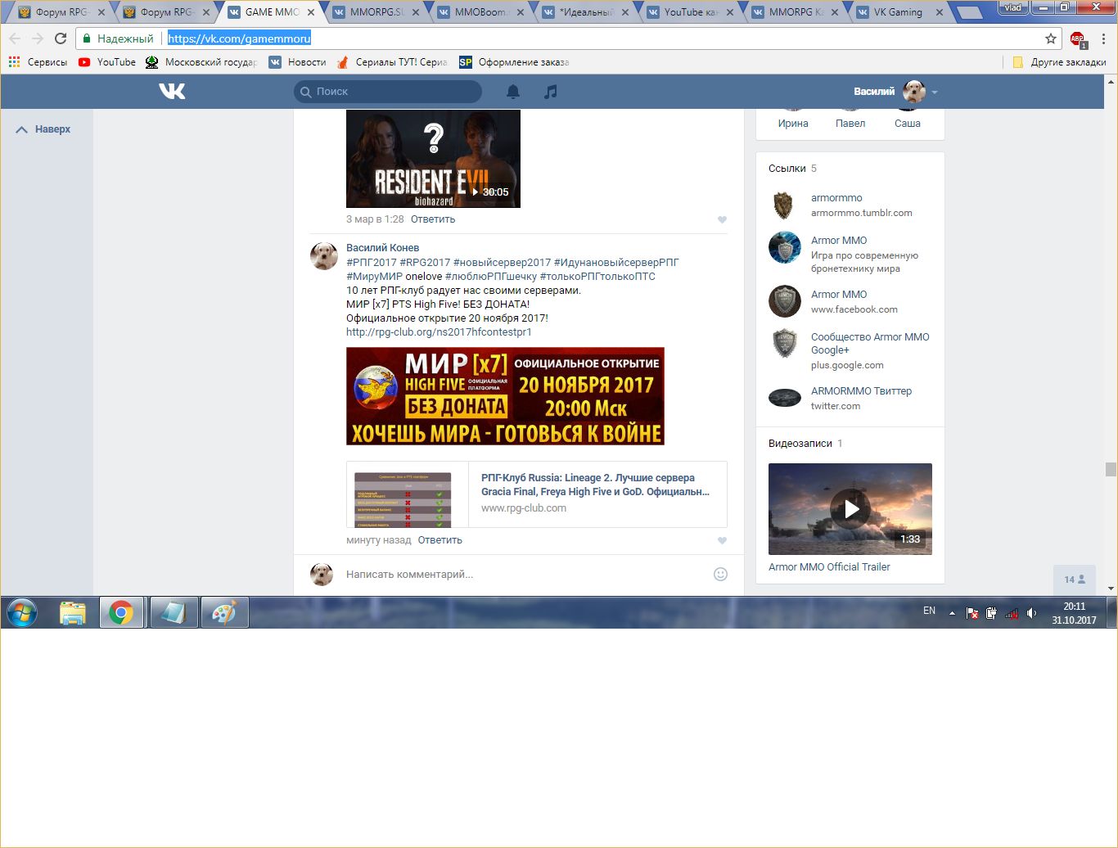Switch to the YouTube канал tab
Image resolution: width=1118 pixels, height=848 pixels.
692,12
